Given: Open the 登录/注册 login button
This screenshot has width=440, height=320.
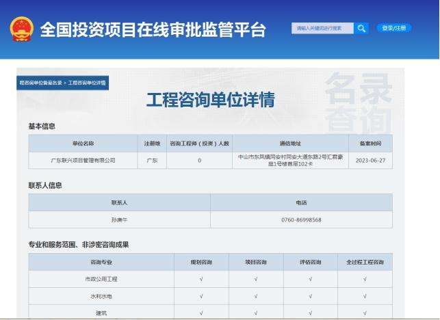Looking at the screenshot, I should [394, 28].
